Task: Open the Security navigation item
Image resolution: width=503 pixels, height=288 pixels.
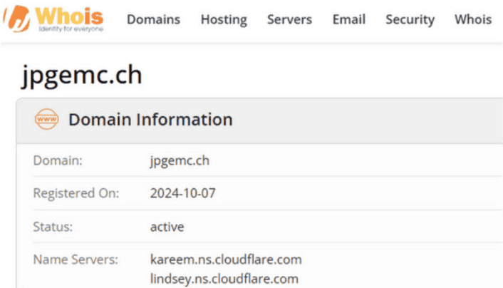Action: 410,19
